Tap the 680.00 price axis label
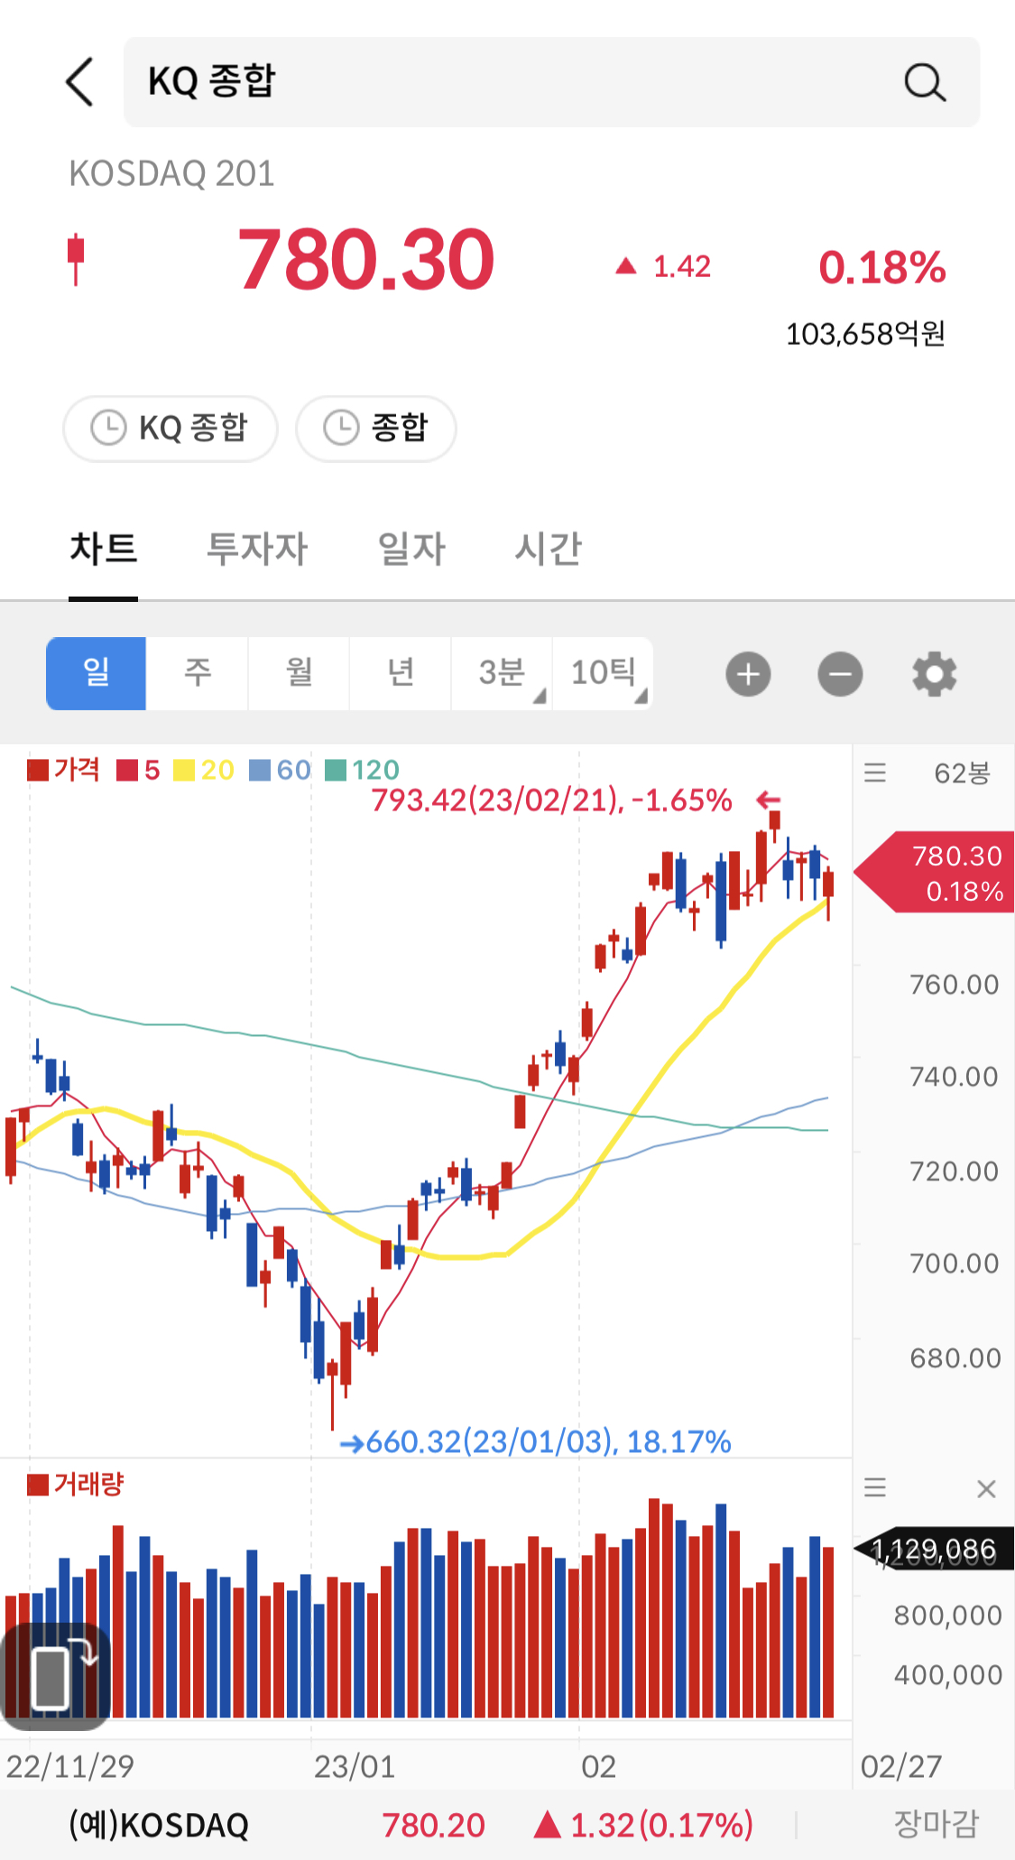The width and height of the screenshot is (1015, 1860). pyautogui.click(x=955, y=1358)
